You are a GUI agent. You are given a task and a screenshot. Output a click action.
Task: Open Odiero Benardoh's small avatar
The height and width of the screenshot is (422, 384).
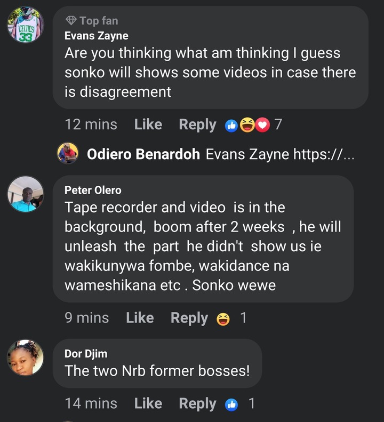[68, 154]
